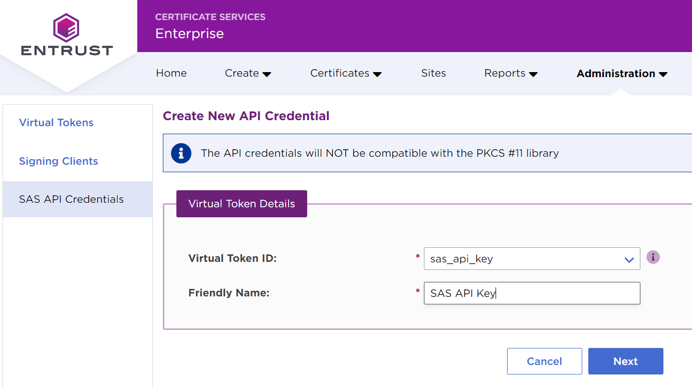Image resolution: width=692 pixels, height=387 pixels.
Task: Navigate to Sites in the top bar
Action: pos(433,73)
